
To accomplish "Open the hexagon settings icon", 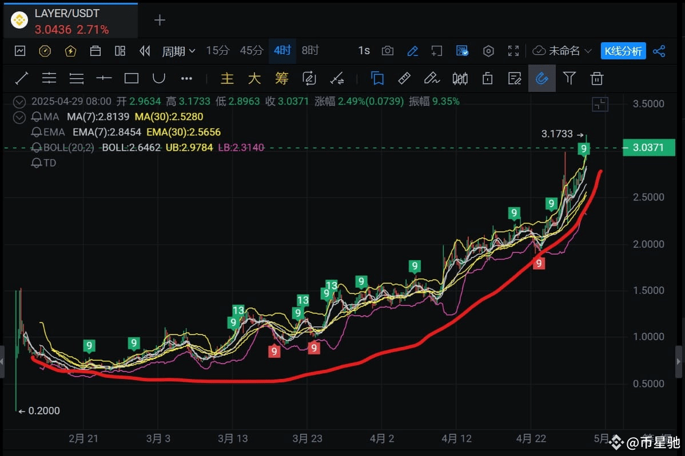I will click(x=488, y=51).
